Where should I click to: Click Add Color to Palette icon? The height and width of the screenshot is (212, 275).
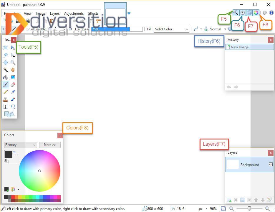pyautogui.click(x=6, y=189)
